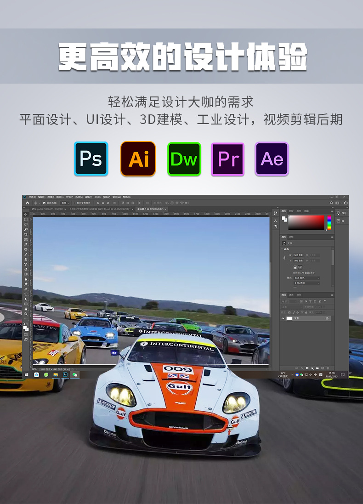
Task: Select the Horizontal Type tool
Action: tap(26, 294)
